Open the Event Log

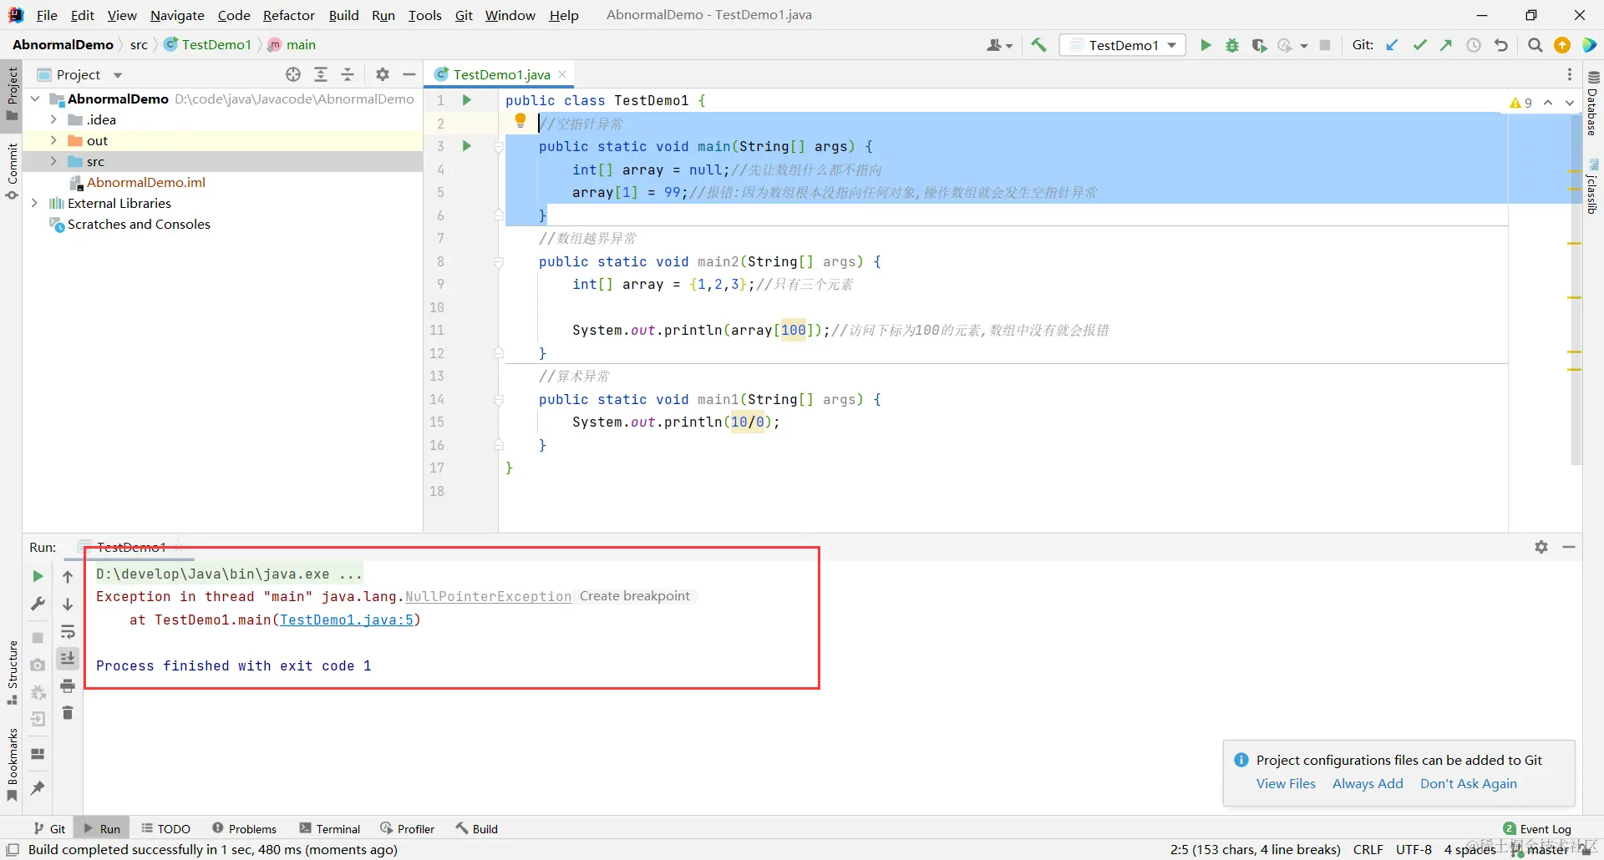click(1537, 829)
